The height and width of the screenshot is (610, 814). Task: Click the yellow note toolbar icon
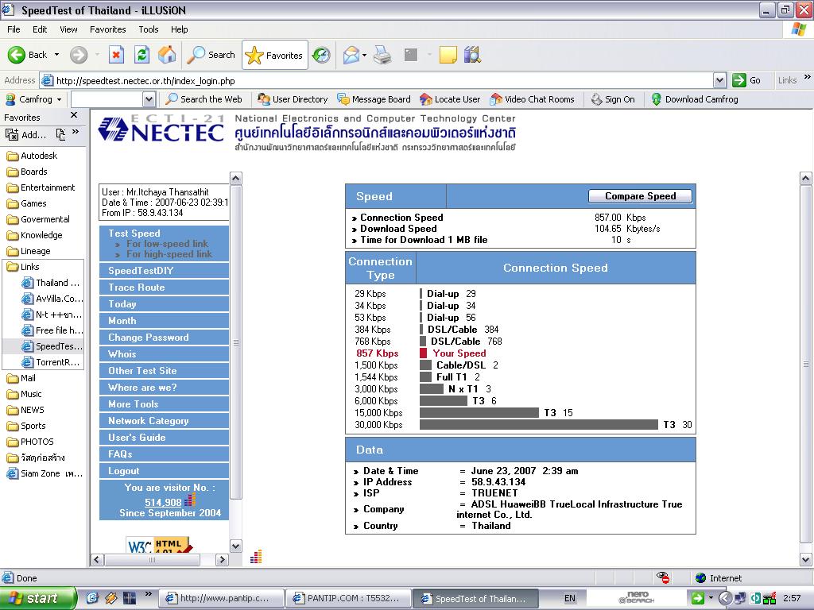click(x=448, y=55)
